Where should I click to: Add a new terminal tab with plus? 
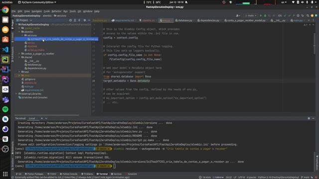[42, 118]
